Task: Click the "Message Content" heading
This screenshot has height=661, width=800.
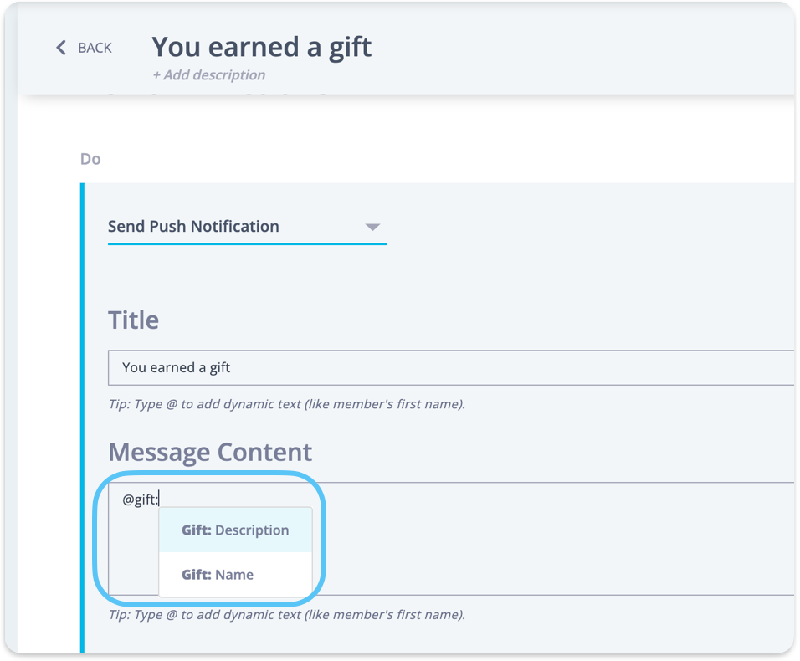Action: pos(210,452)
